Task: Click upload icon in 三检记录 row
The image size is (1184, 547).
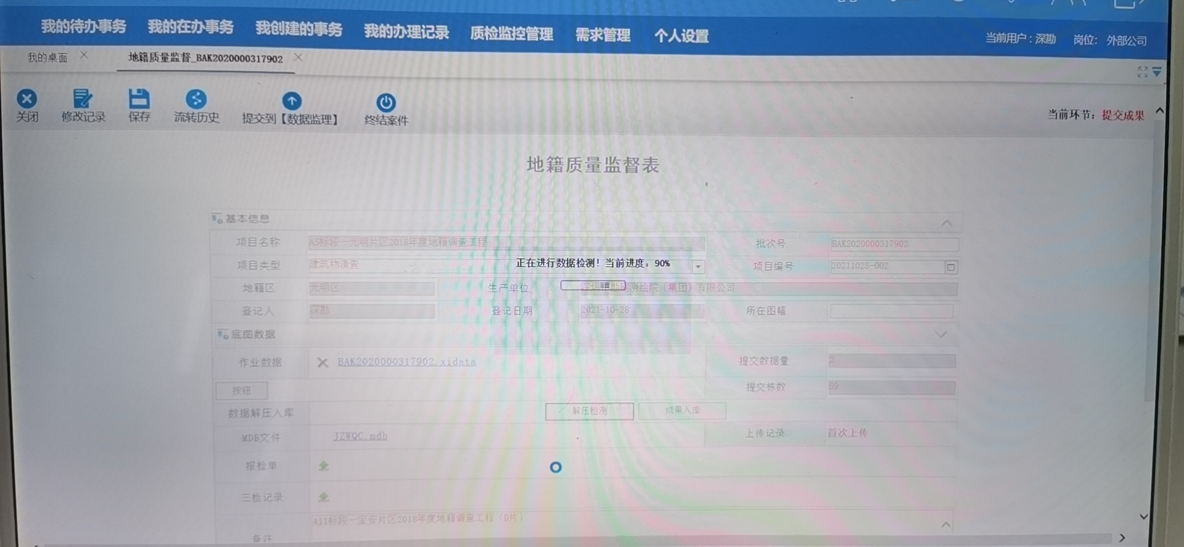Action: 323,497
